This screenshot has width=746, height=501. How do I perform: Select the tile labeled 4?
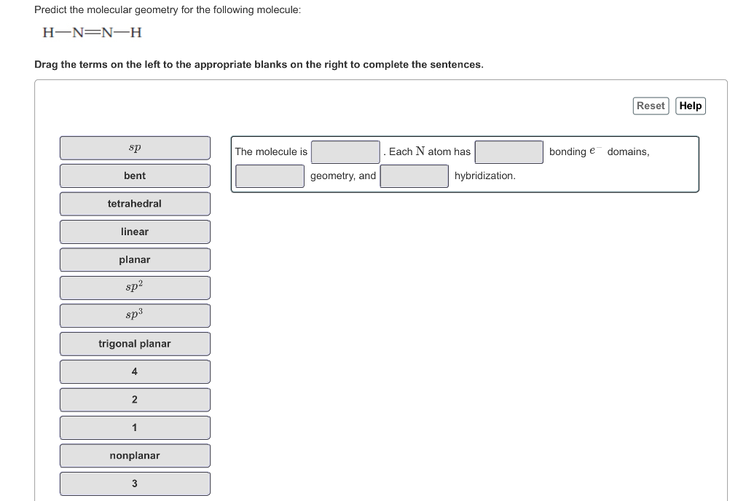135,371
